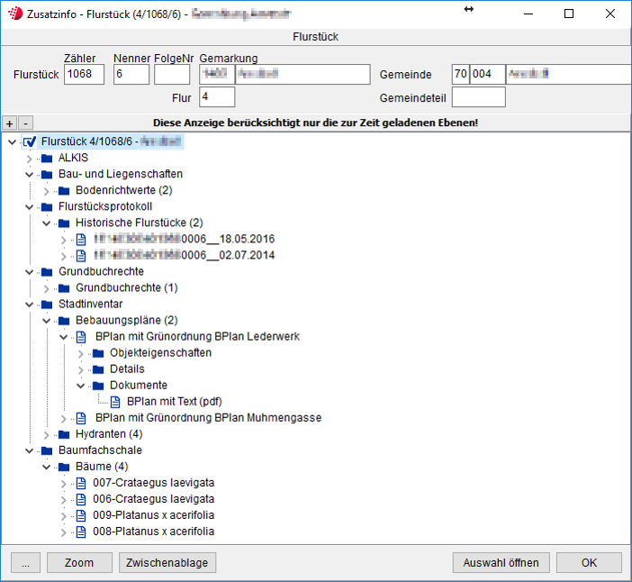Click the top-level Grundbuchrechte folder icon
Viewport: 632px width, 582px height.
[47, 272]
